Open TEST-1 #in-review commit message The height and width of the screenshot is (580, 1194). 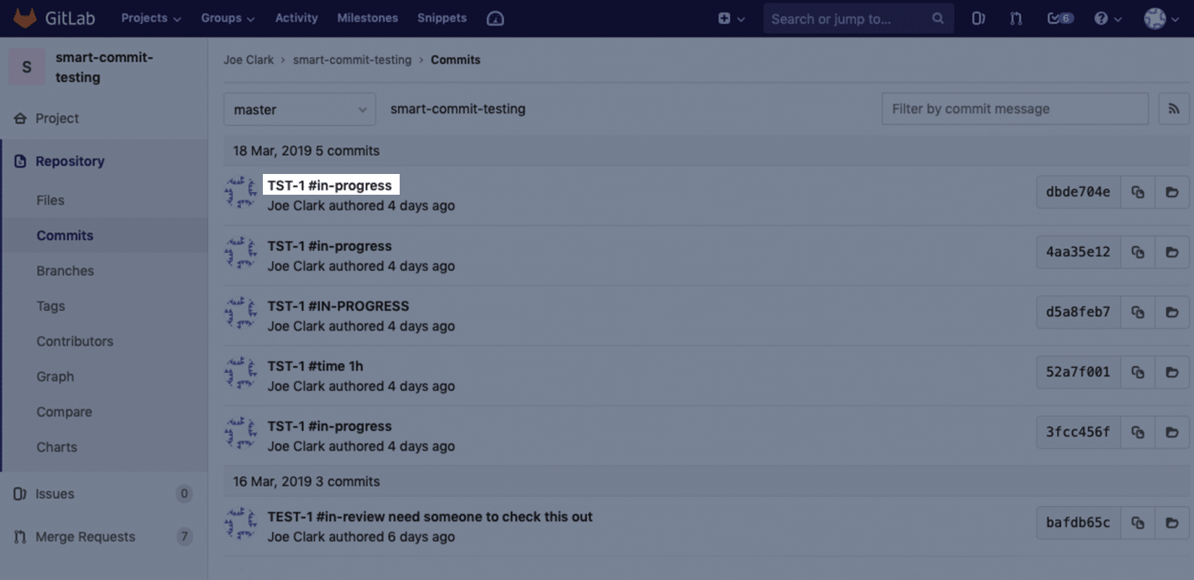click(430, 516)
